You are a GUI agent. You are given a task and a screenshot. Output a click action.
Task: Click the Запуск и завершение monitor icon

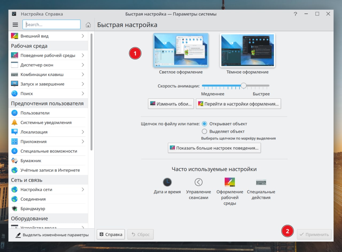(x=14, y=84)
